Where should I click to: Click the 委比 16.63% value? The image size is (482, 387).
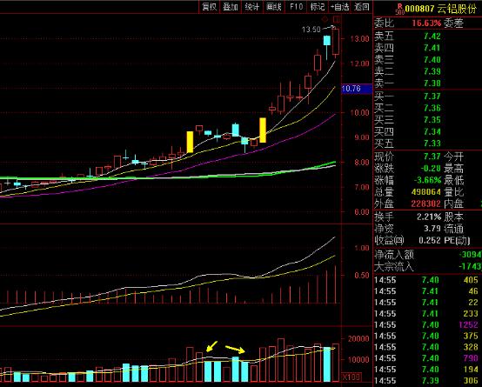426,23
